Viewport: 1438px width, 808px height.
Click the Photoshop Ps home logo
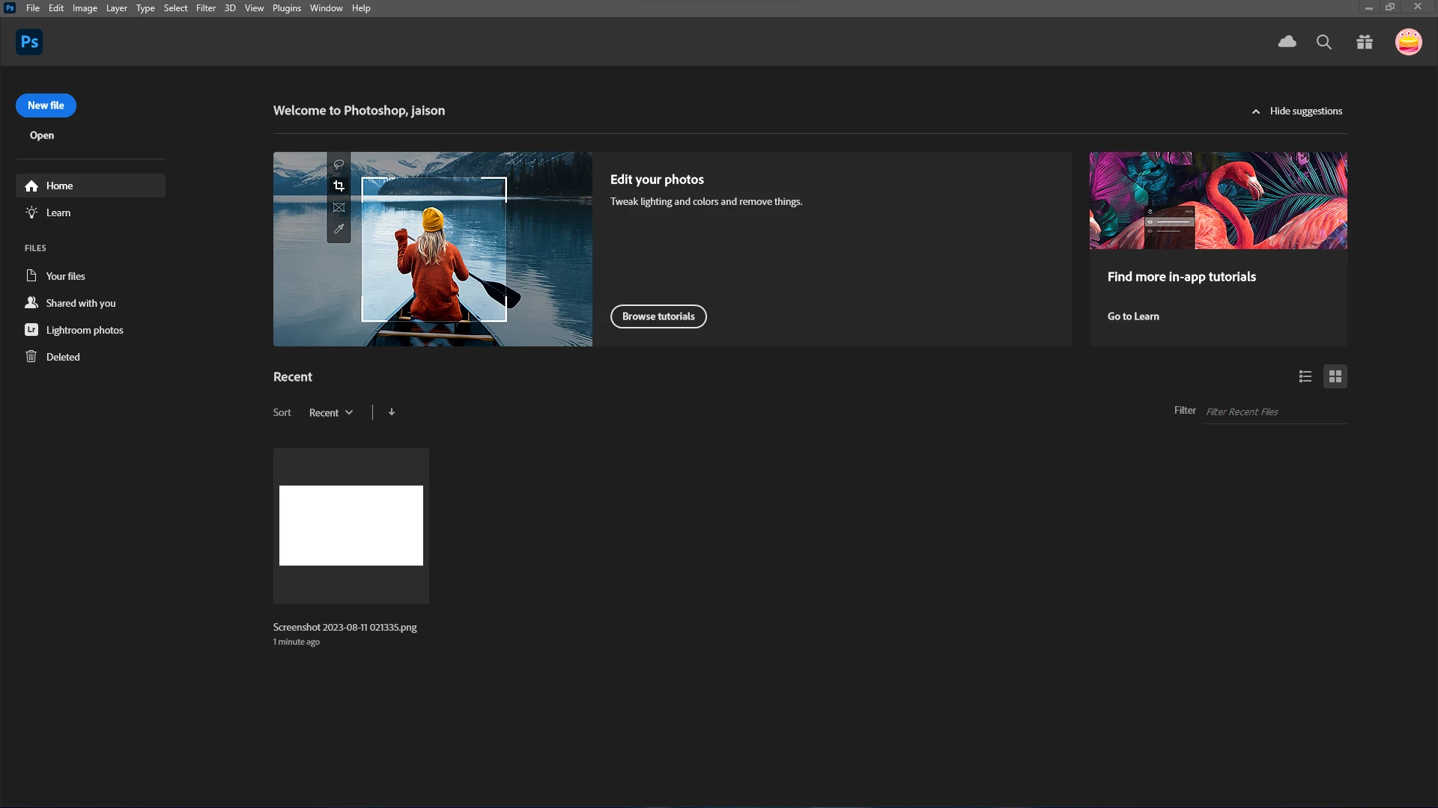[29, 42]
